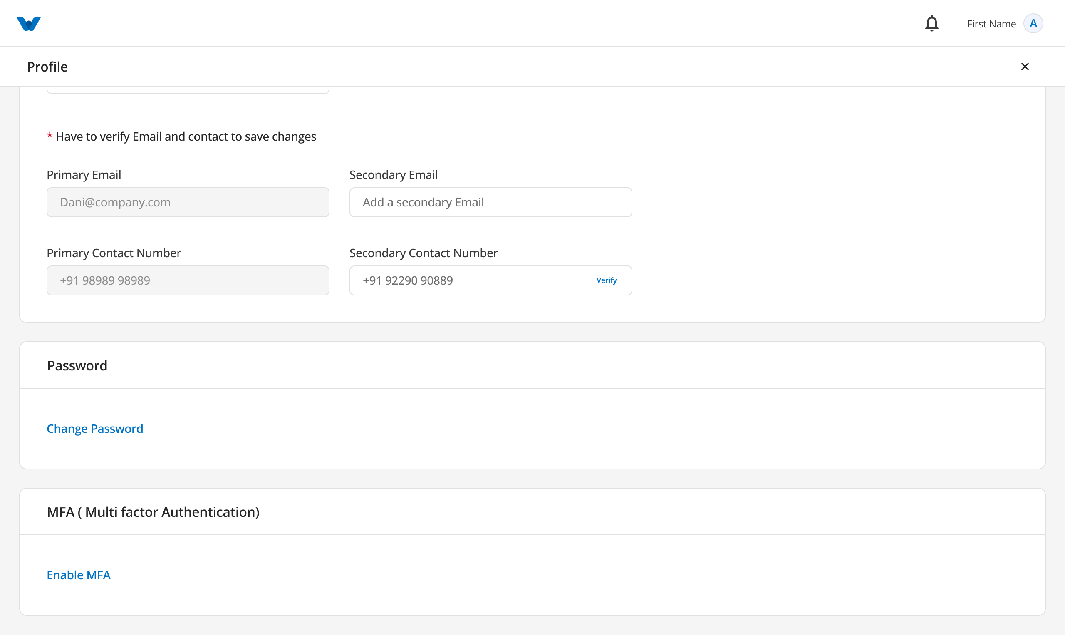1065x635 pixels.
Task: Click the Profile title text
Action: pyautogui.click(x=47, y=67)
